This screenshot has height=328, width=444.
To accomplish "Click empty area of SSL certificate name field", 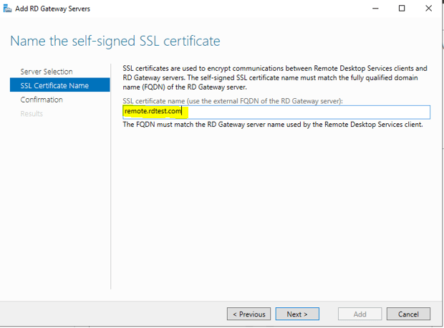I will pyautogui.click(x=308, y=112).
